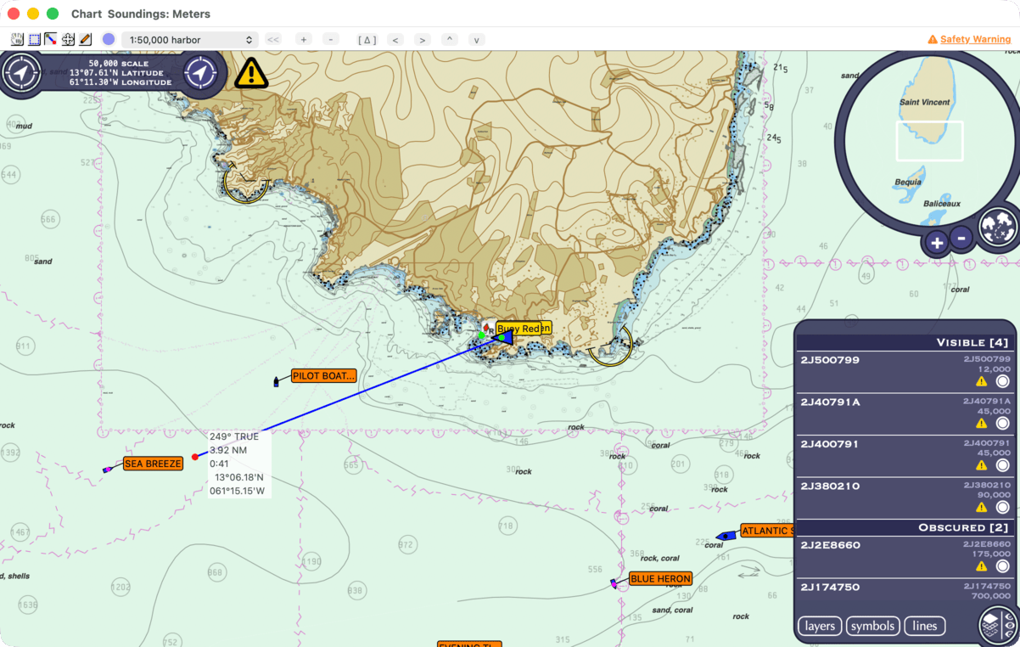
Task: Zoom in with toolbar plus button
Action: tap(304, 39)
